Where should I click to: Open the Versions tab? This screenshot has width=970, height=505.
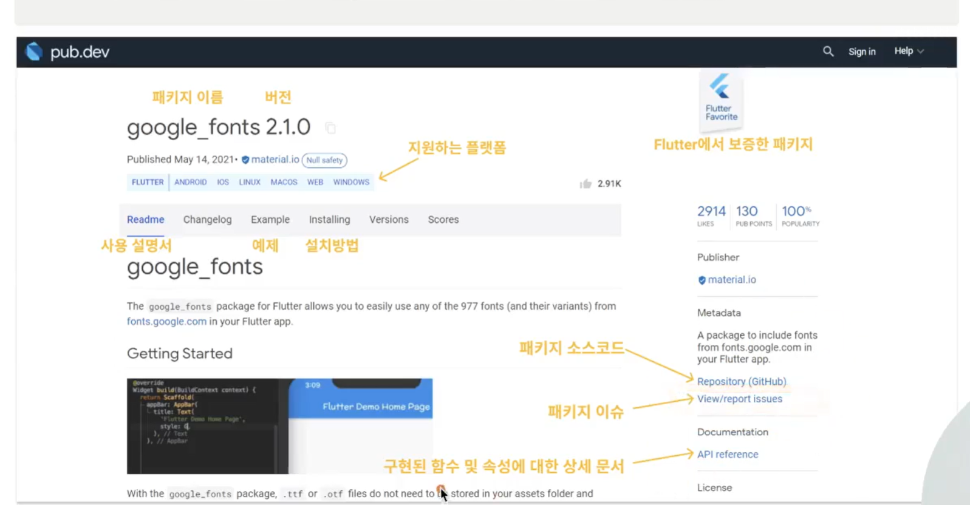coord(389,220)
